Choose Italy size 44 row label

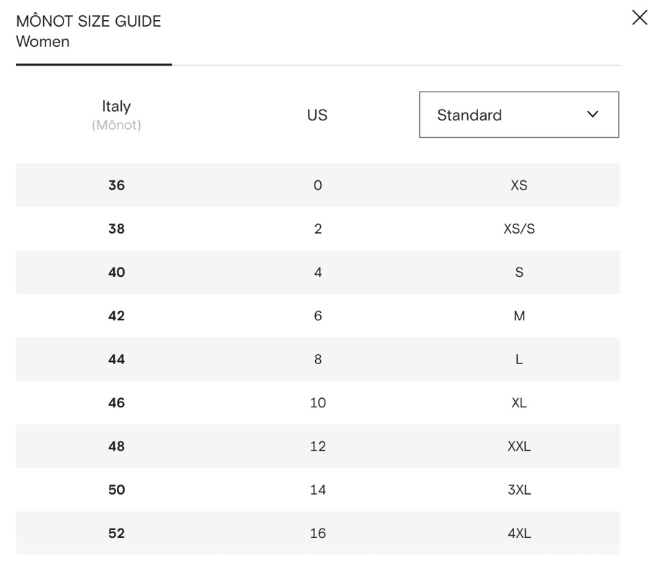click(x=116, y=359)
